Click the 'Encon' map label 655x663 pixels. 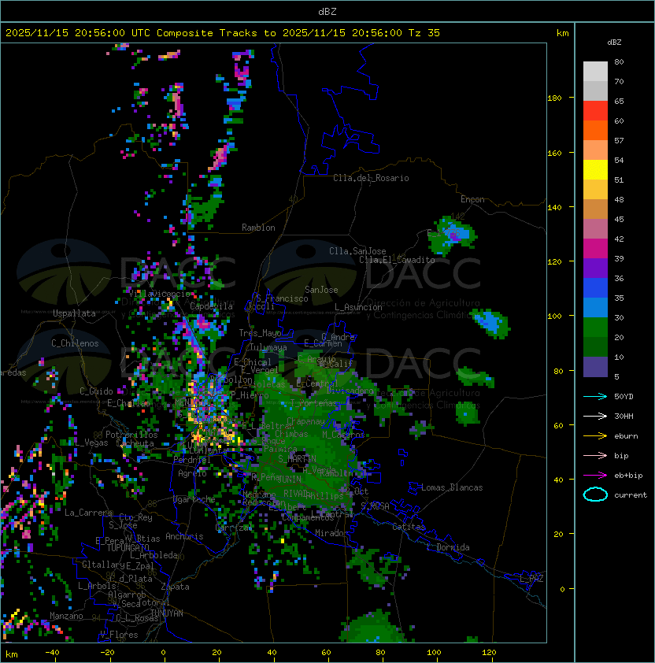472,199
